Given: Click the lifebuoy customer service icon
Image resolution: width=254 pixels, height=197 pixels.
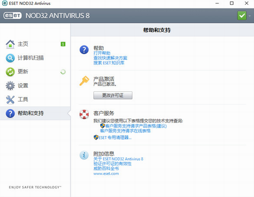Looking at the screenshot, I should coord(84,114).
